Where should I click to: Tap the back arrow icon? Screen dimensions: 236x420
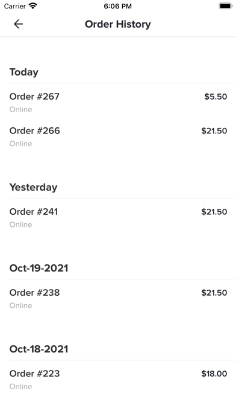click(x=18, y=24)
